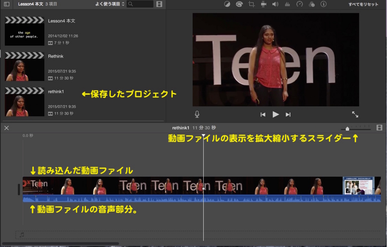The image size is (387, 247).
Task: Click the clip's left edge trim handle
Action: point(19,190)
